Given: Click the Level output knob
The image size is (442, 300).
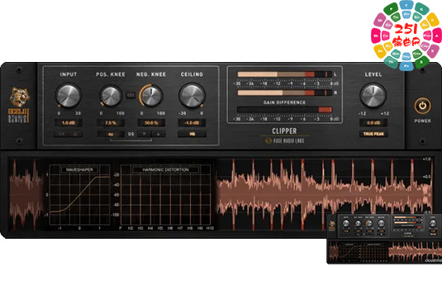Looking at the screenshot, I should [x=373, y=95].
